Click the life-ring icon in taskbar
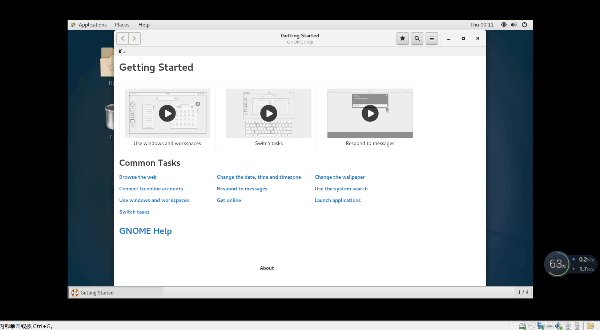600x330 pixels. (75, 293)
